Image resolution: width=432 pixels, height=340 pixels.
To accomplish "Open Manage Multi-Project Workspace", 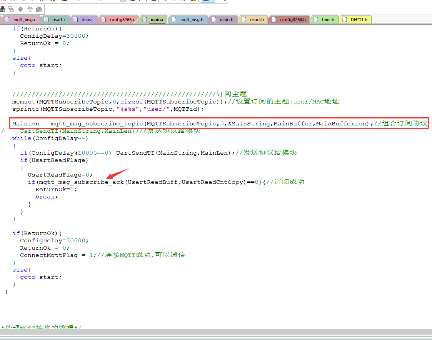I will click(11, 9).
